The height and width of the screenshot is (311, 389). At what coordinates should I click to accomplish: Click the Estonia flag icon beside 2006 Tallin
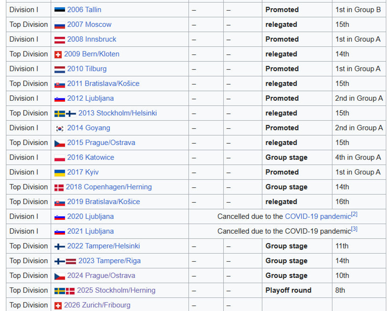click(60, 10)
